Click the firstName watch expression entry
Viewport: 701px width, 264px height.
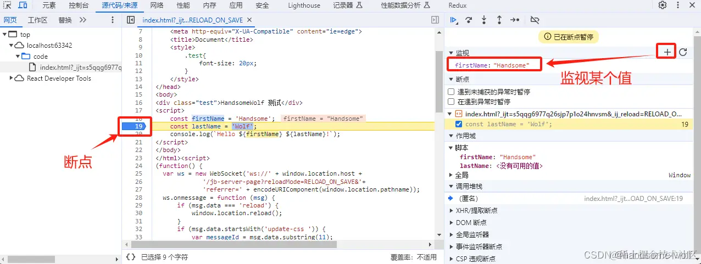click(492, 65)
